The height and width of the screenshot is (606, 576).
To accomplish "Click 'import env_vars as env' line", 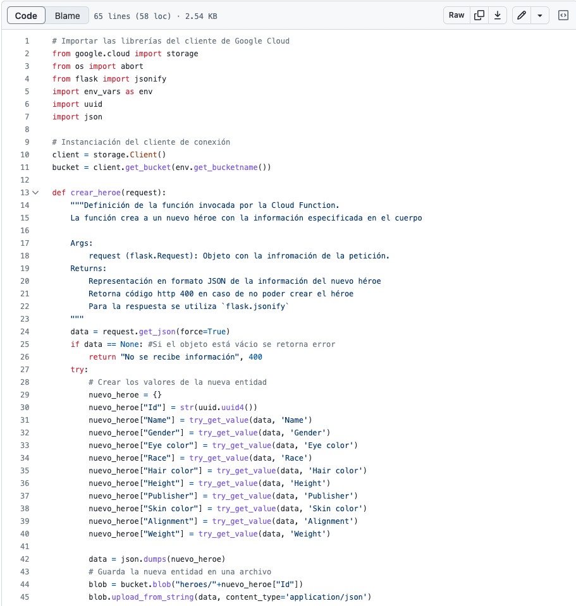I will (x=102, y=92).
